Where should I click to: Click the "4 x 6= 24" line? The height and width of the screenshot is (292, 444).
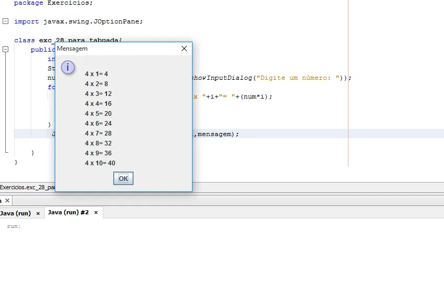(98, 124)
